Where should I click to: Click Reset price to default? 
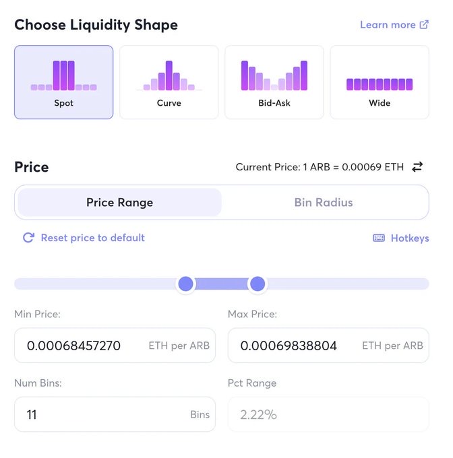(x=92, y=238)
